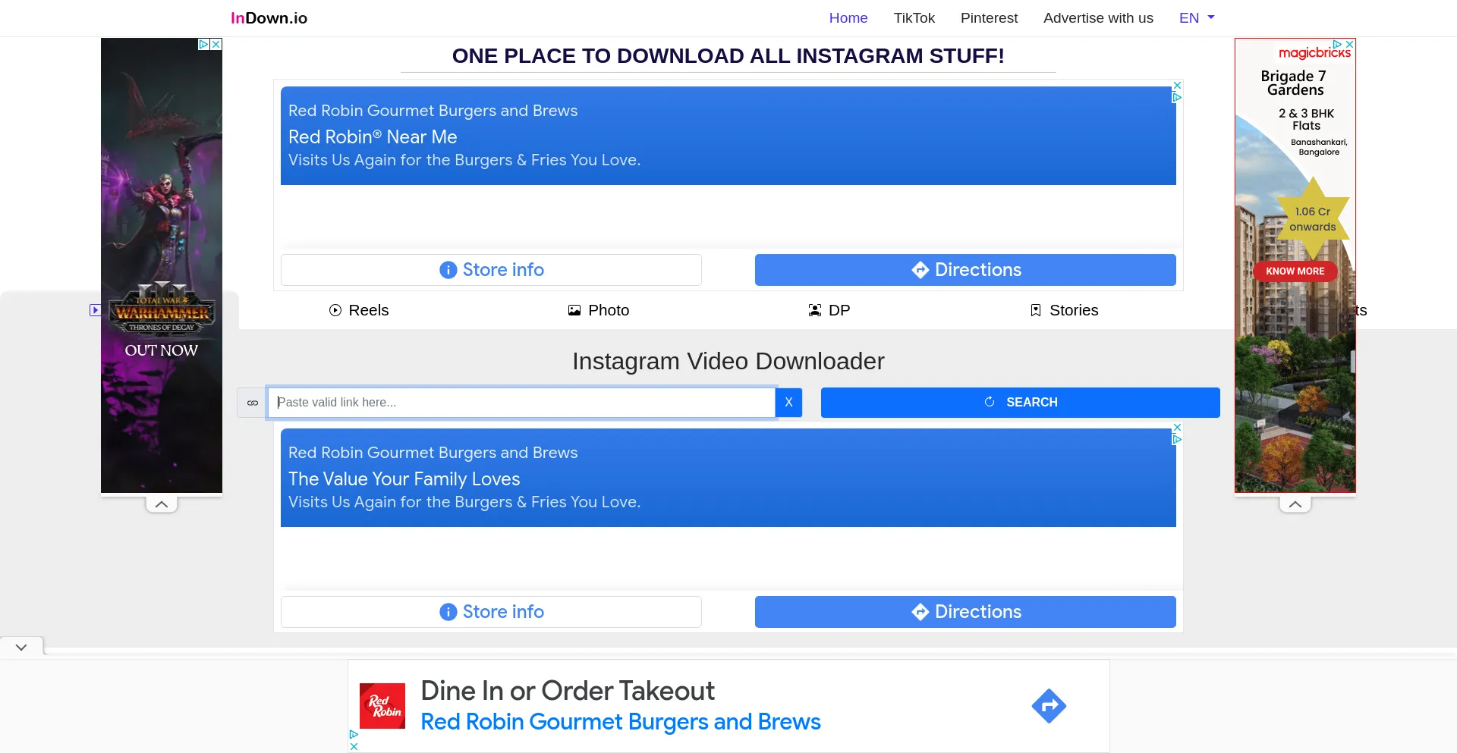Click KNOW MORE on magicbricks ad
Screen dimensions: 1457x753
(x=1295, y=271)
